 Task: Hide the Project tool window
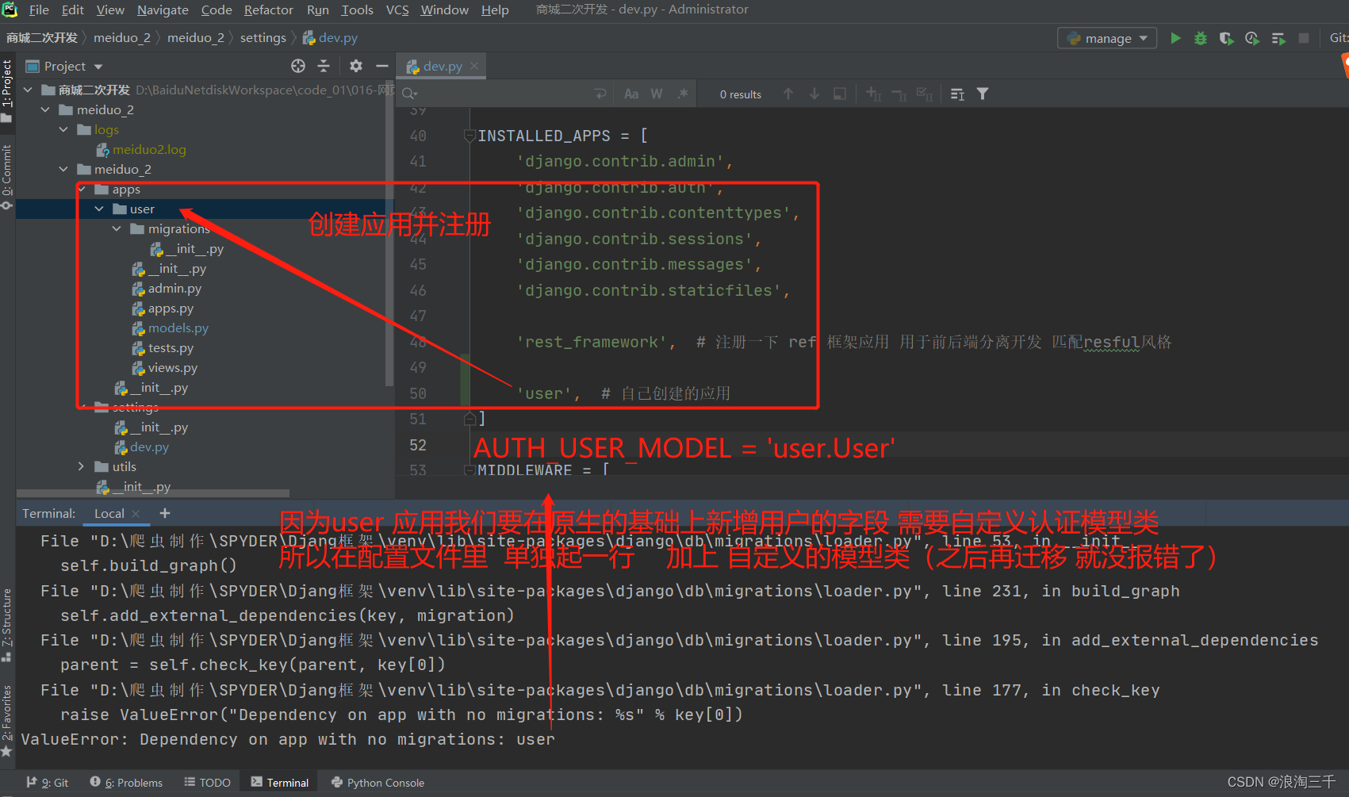381,66
